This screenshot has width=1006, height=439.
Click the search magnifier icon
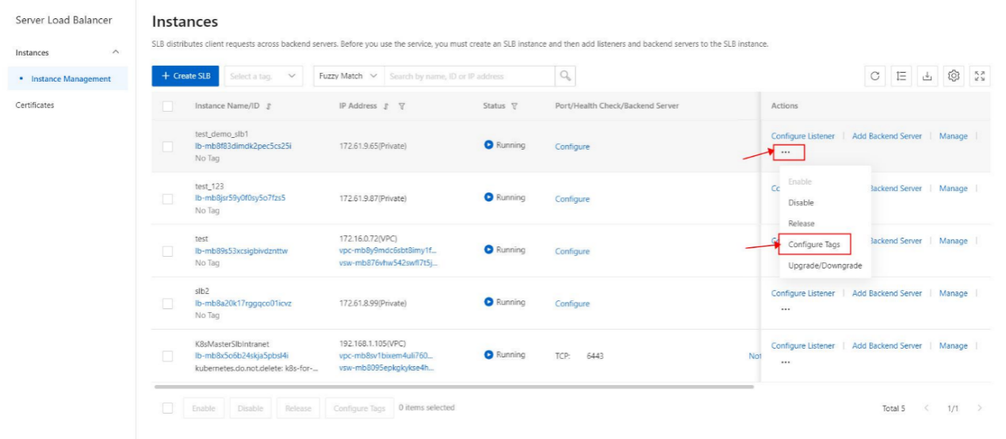coord(564,76)
